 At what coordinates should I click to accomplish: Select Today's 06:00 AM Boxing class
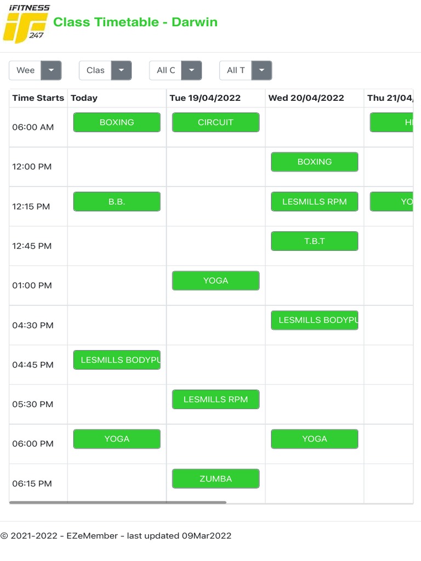(x=117, y=122)
